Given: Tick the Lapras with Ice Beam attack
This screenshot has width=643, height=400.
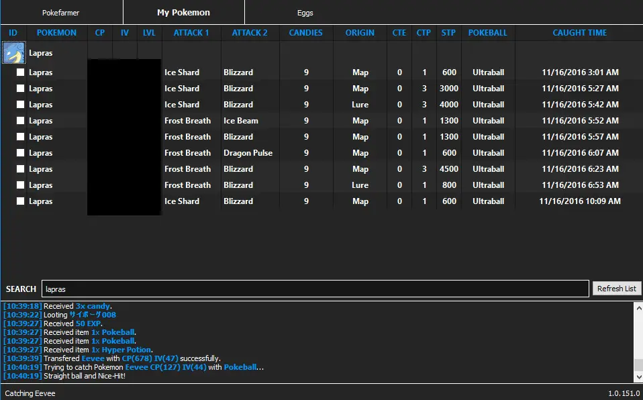Looking at the screenshot, I should click(x=21, y=121).
